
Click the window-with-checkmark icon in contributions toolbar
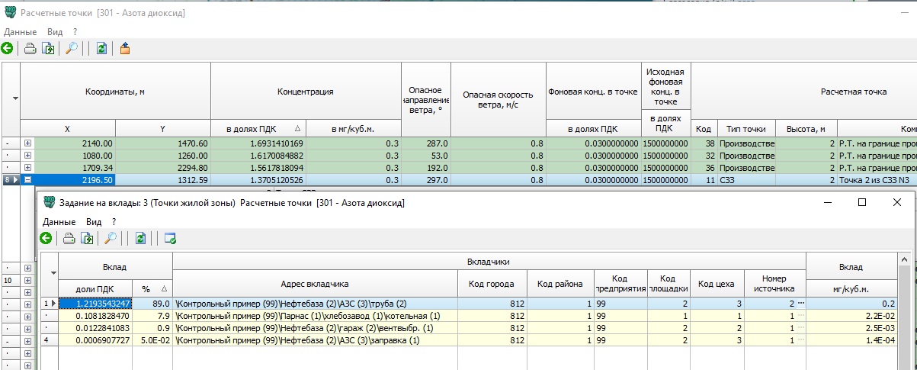(x=170, y=239)
